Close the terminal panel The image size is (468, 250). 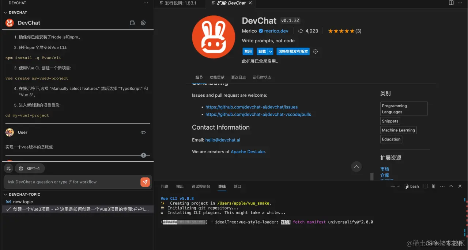click(x=460, y=186)
